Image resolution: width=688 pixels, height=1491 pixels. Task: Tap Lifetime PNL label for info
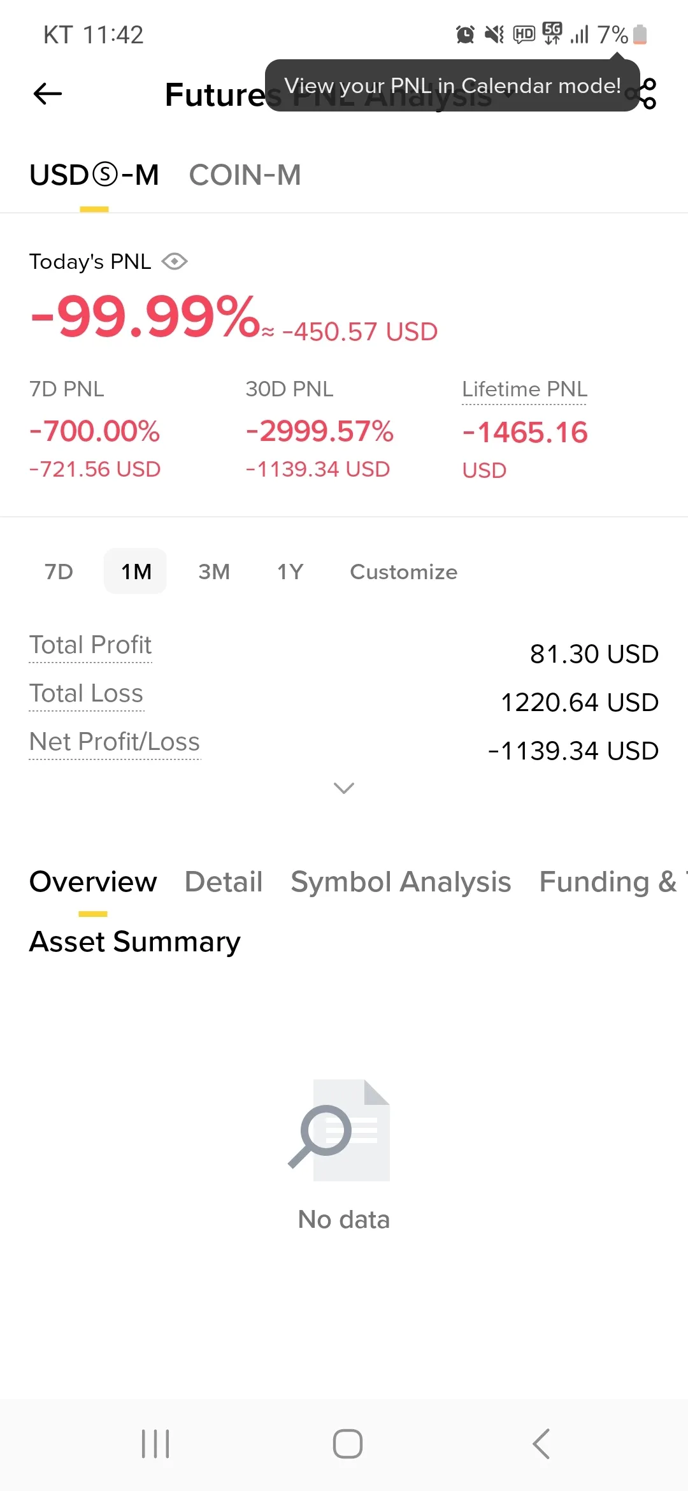pyautogui.click(x=524, y=389)
